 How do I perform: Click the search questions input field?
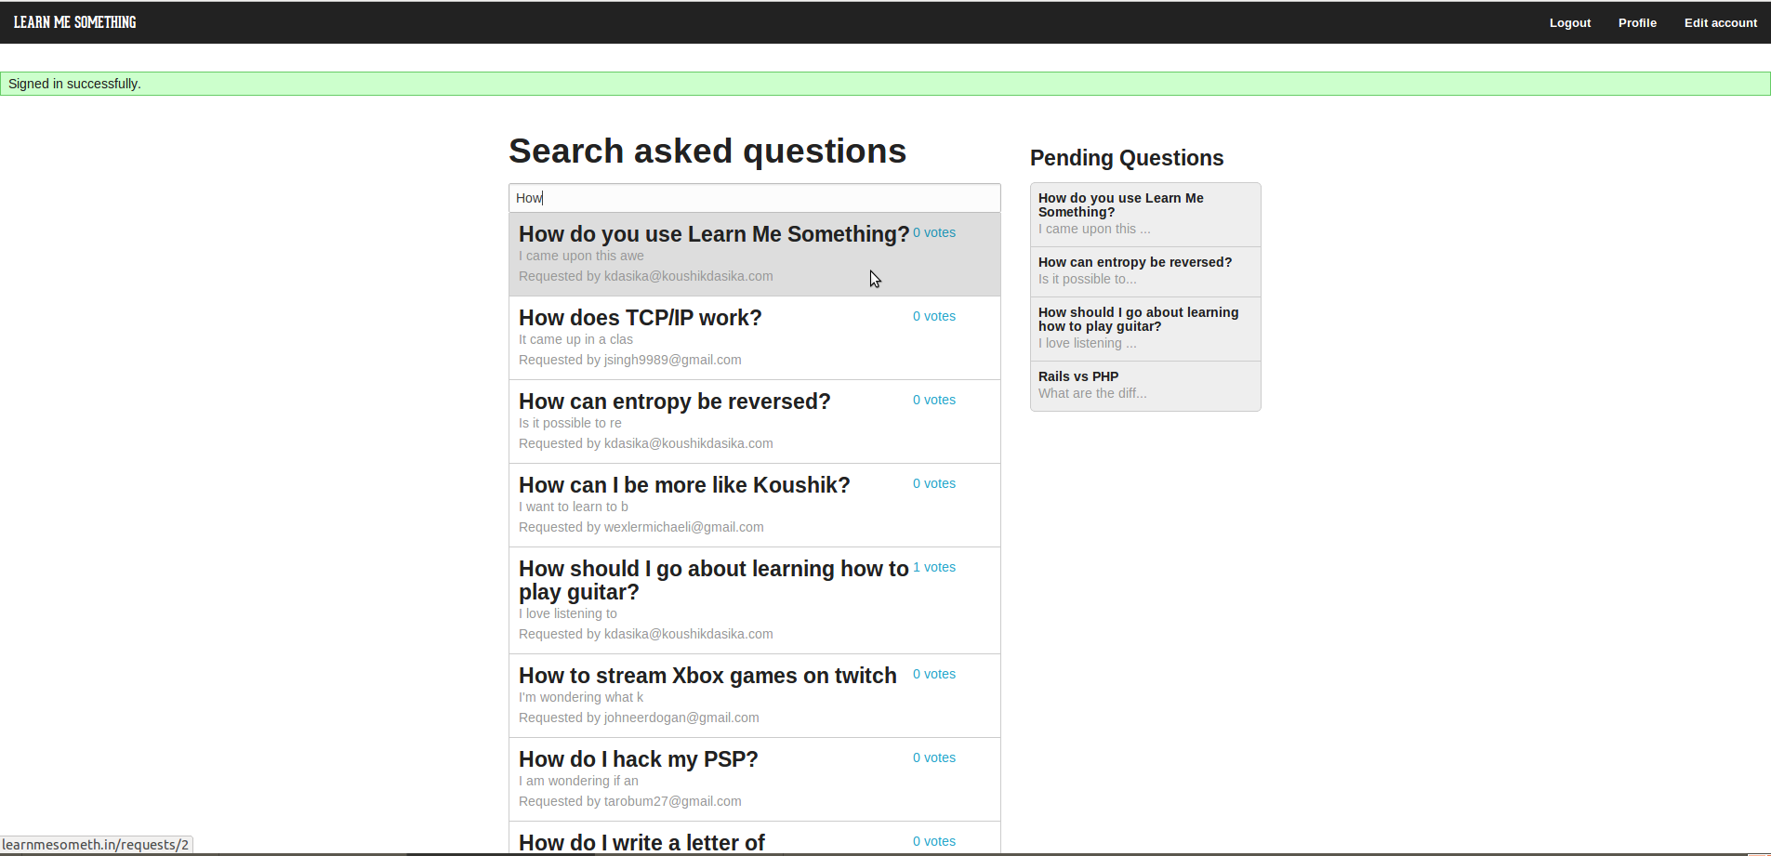coord(754,198)
